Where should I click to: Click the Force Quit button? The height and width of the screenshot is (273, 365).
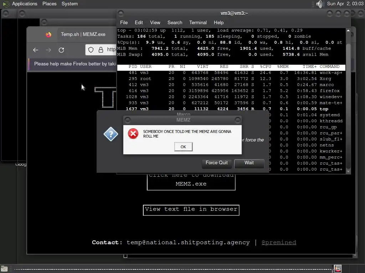[x=216, y=163]
